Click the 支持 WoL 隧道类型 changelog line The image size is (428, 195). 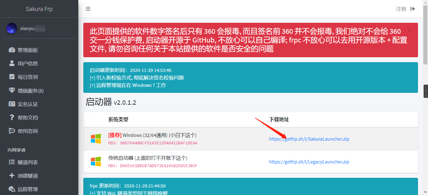(x=129, y=193)
